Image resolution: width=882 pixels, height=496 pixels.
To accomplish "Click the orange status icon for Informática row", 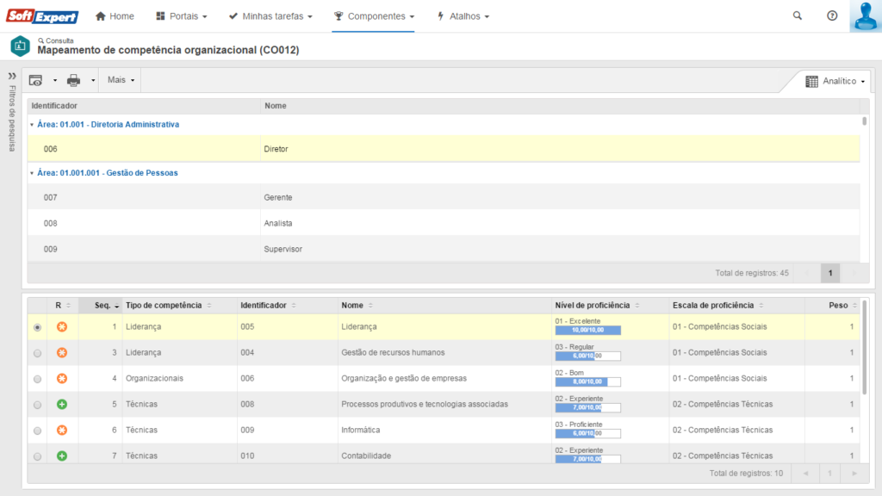I will (x=62, y=430).
